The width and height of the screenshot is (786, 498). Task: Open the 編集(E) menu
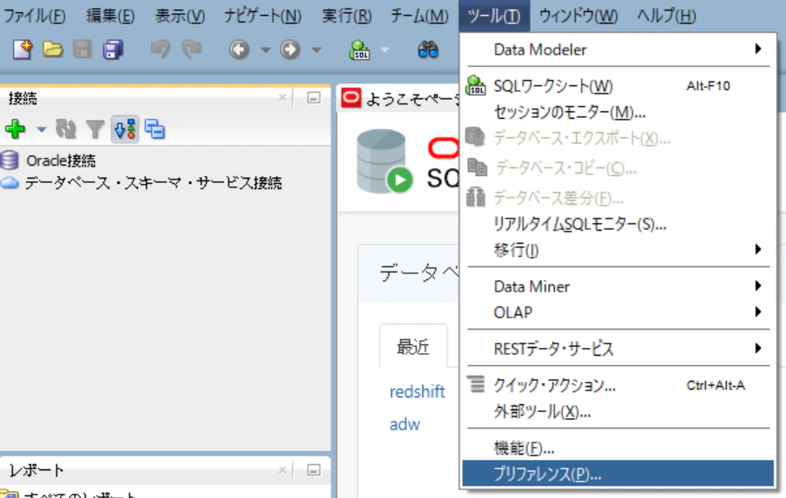110,16
